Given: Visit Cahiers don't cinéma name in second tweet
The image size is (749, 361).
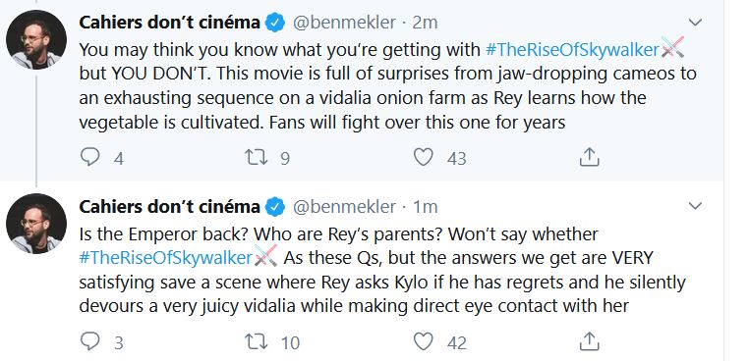Looking at the screenshot, I should click(170, 207).
